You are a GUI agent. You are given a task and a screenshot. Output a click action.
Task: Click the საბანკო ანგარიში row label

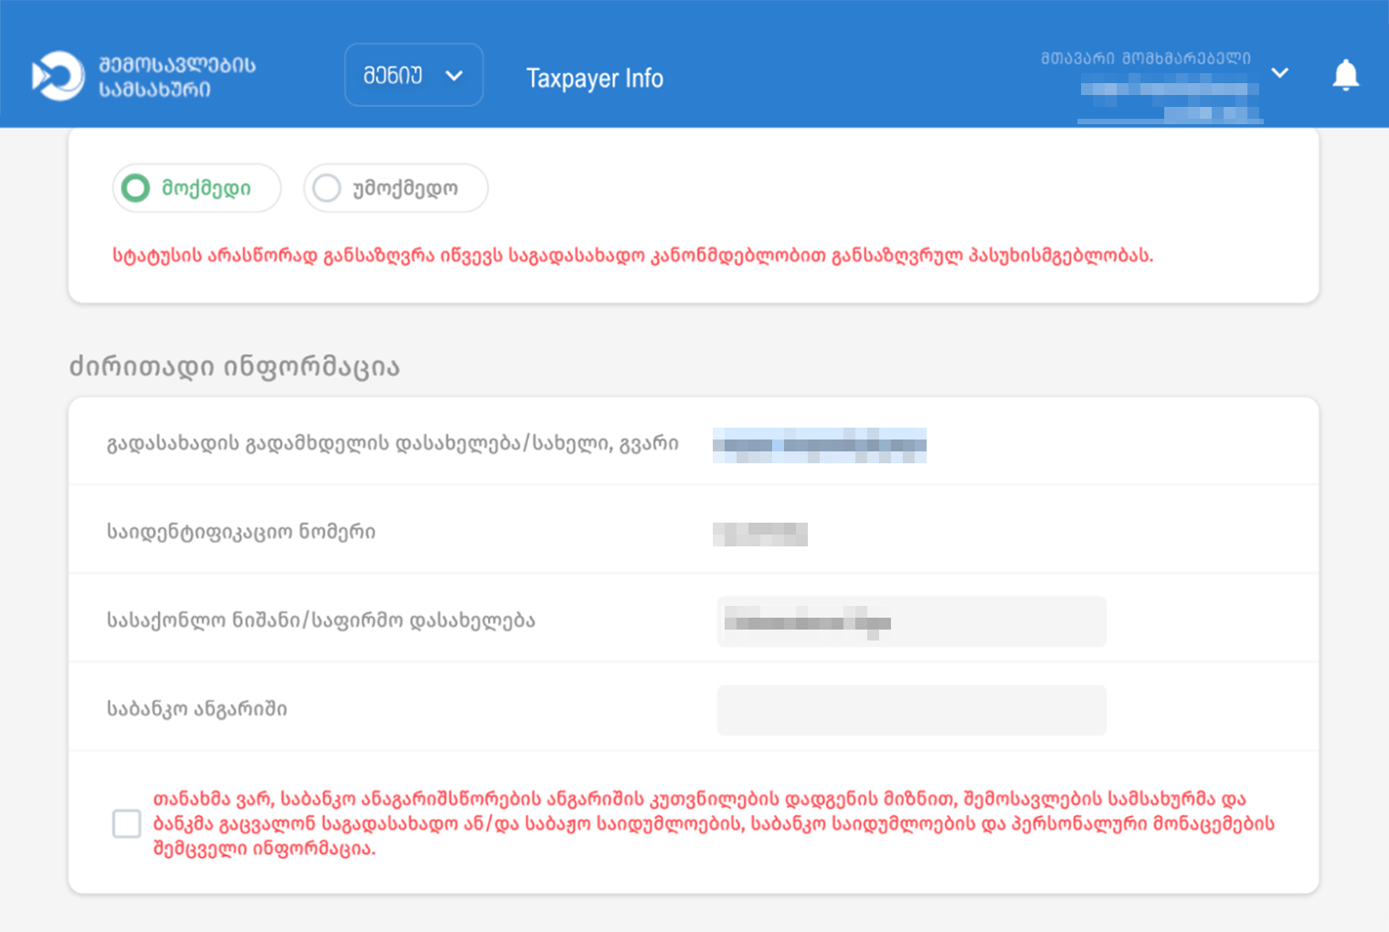(x=197, y=709)
